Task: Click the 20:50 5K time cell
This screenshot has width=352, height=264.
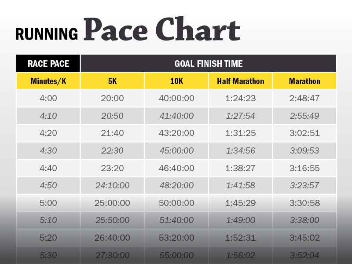Action: point(112,116)
